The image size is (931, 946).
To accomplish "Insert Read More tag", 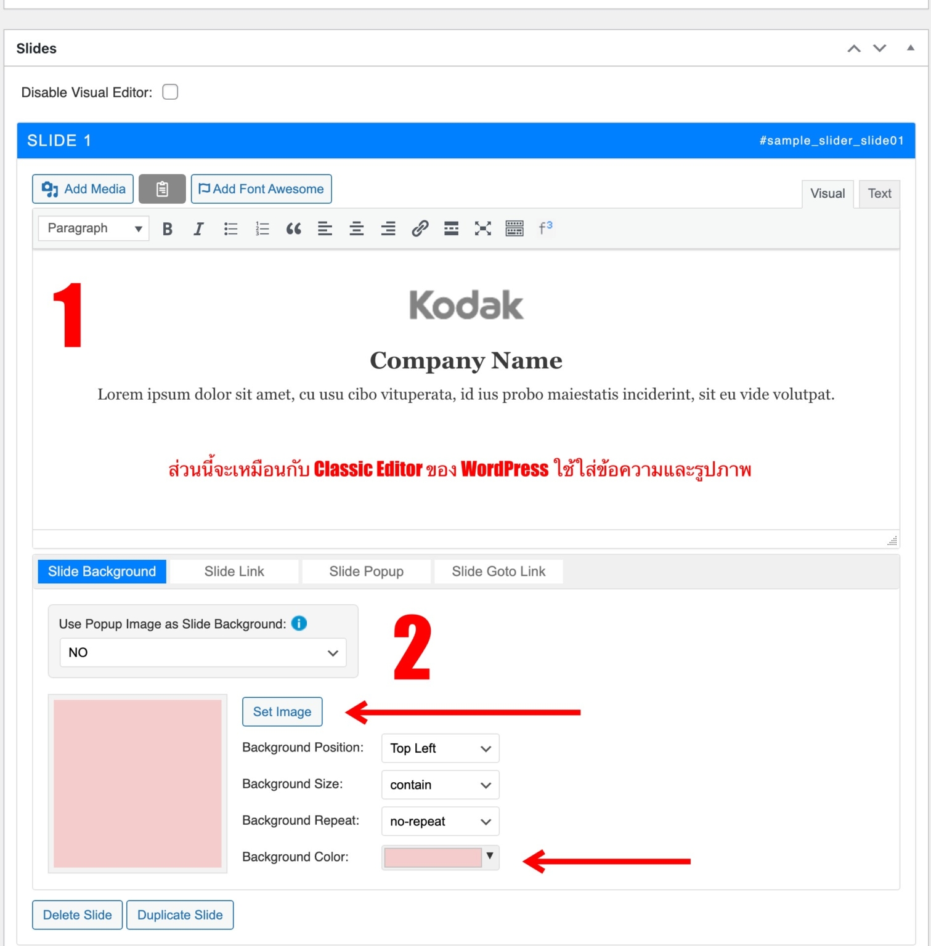I will point(451,229).
